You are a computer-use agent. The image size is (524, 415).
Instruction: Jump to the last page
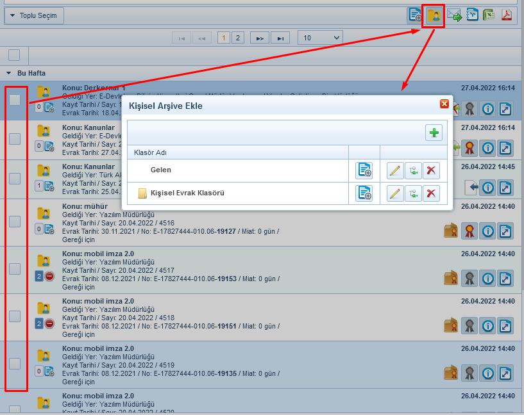280,38
